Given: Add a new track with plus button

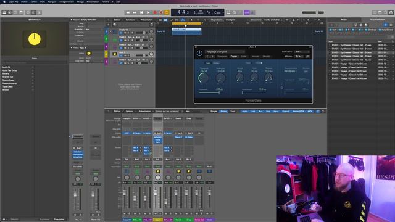Looking at the screenshot, I should click(x=109, y=25).
